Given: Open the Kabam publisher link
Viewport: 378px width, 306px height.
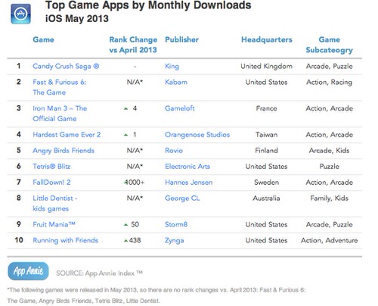Looking at the screenshot, I should click(x=176, y=82).
